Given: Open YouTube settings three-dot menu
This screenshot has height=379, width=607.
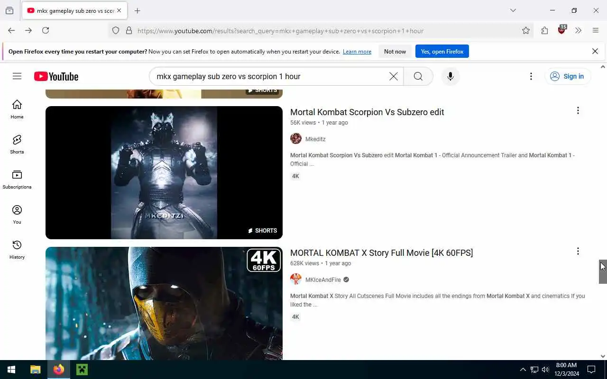Looking at the screenshot, I should (x=531, y=76).
